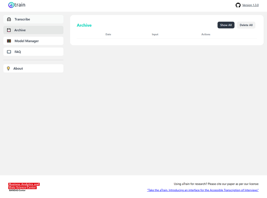This screenshot has width=267, height=198.
Task: Click the aTrain logo in the header
Action: click(x=17, y=5)
